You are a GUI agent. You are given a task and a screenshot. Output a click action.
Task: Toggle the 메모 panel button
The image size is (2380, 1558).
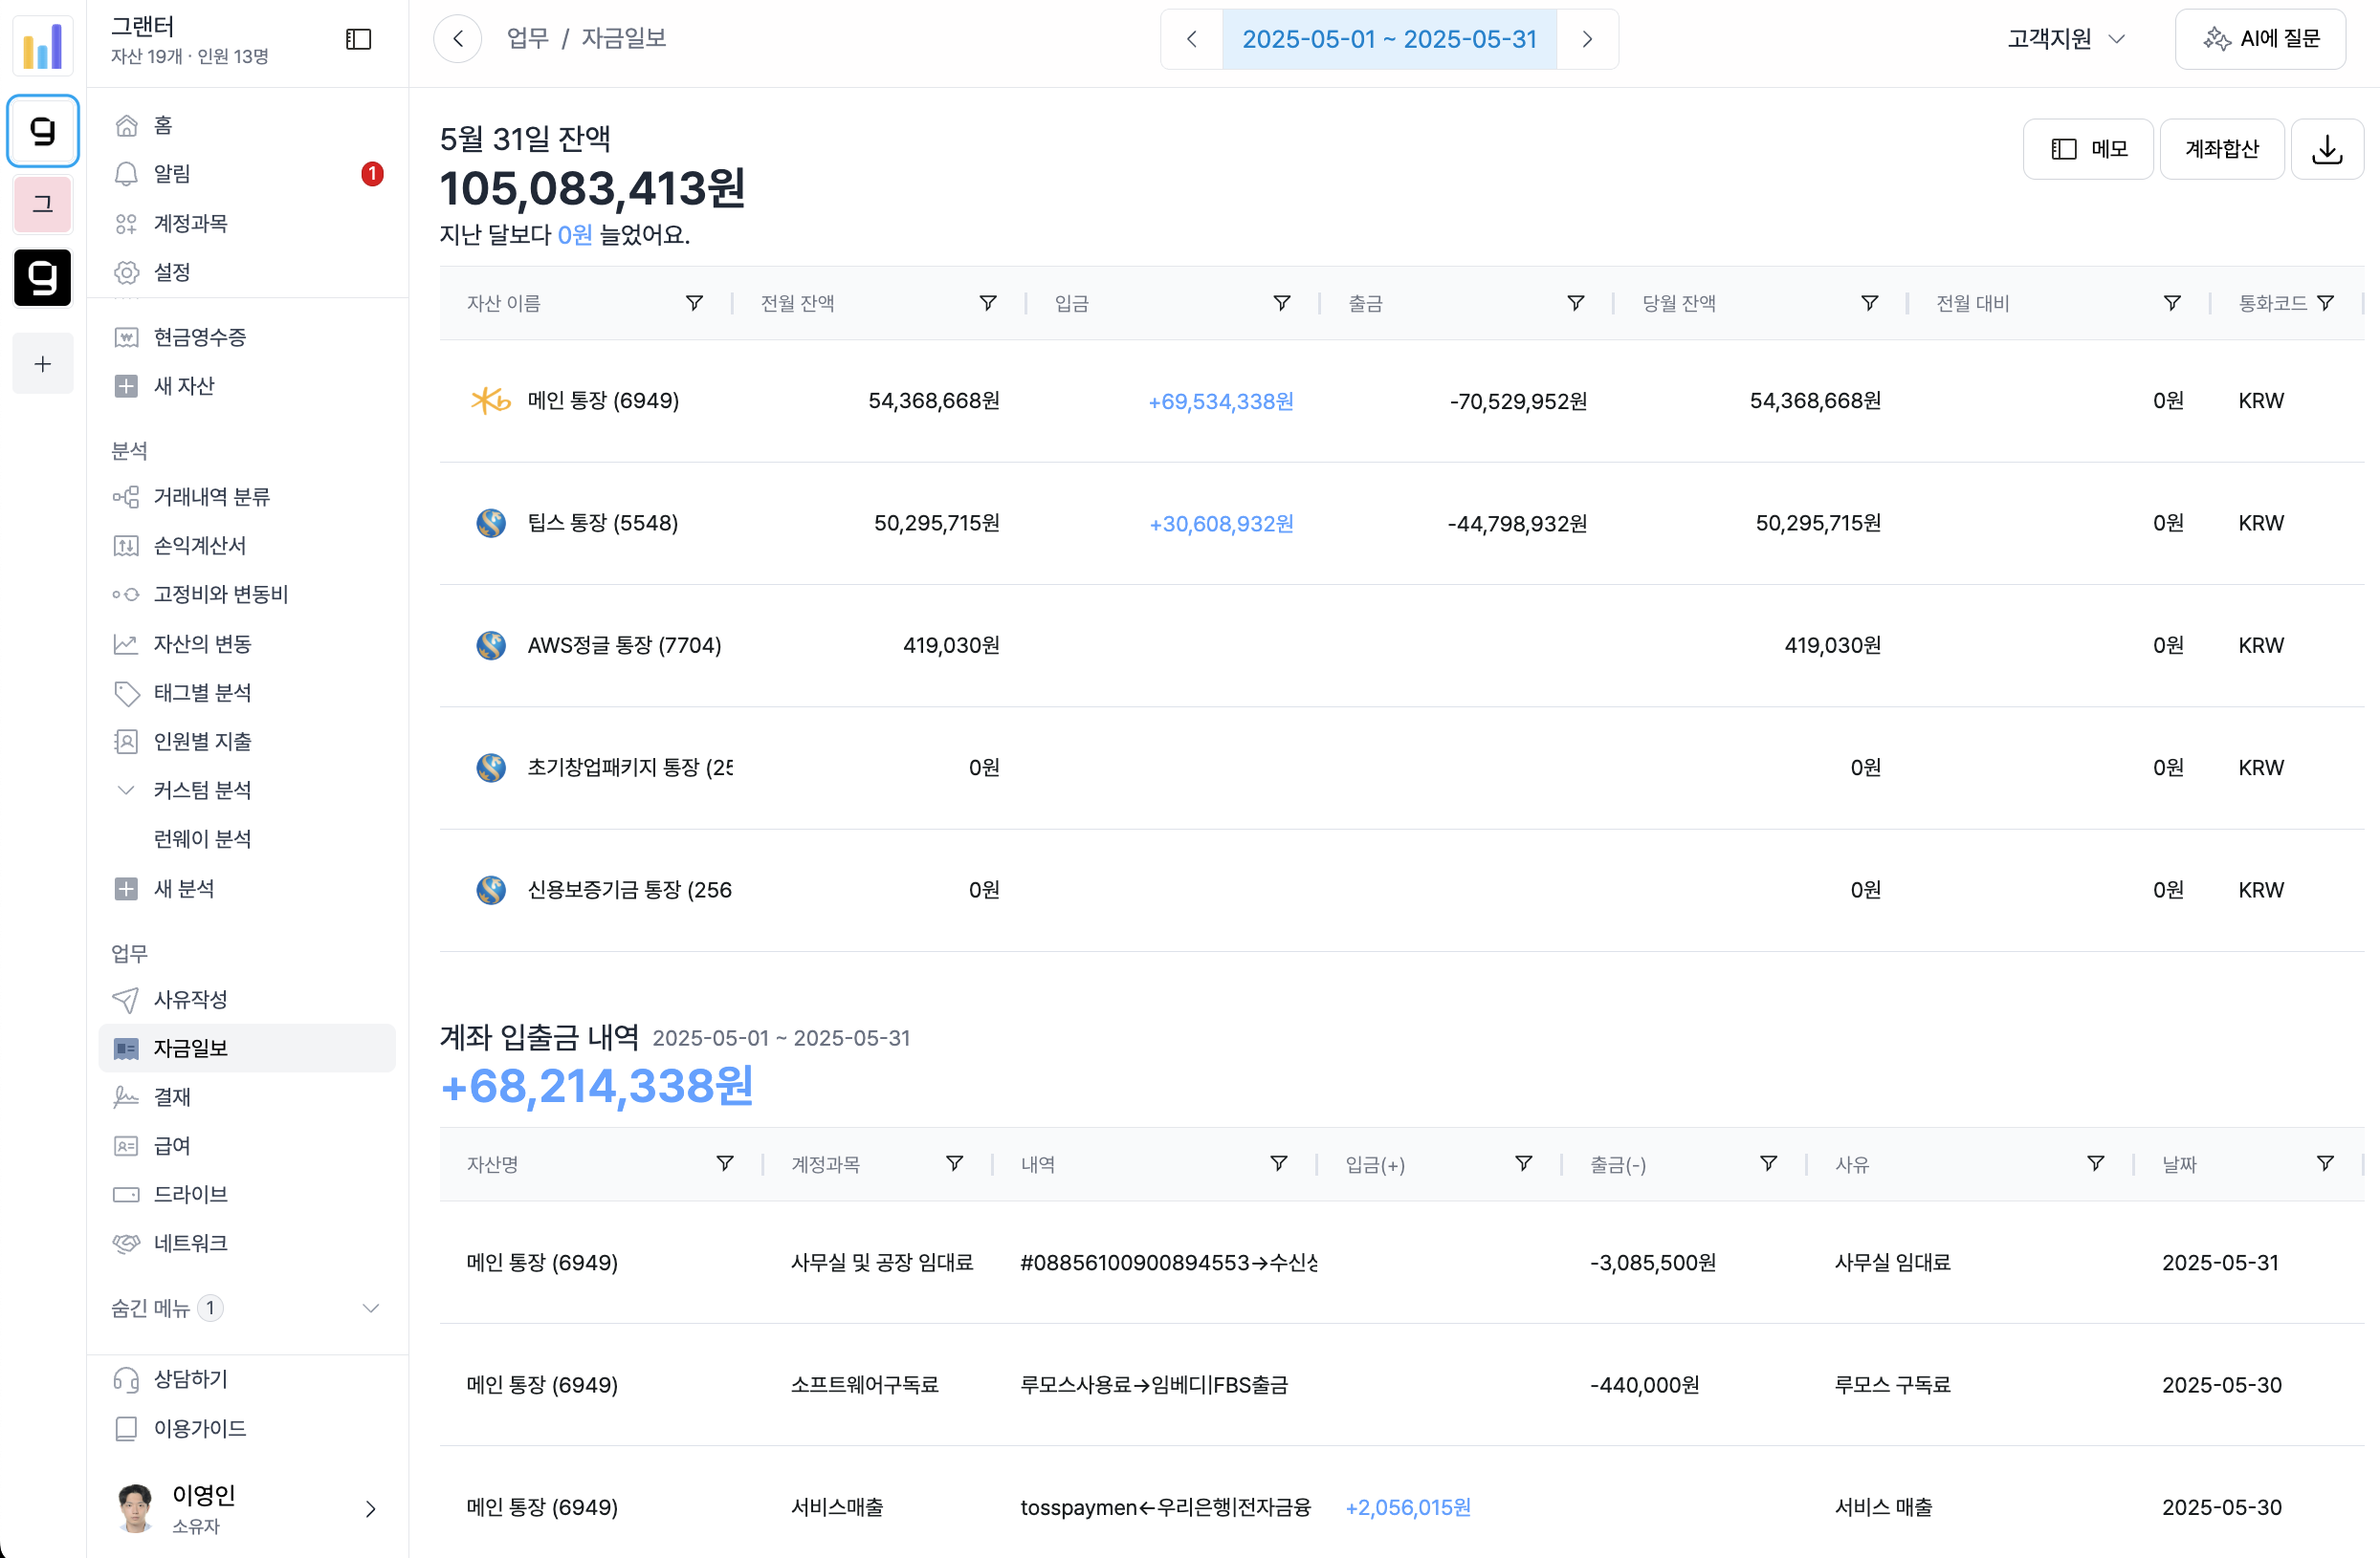(2088, 149)
